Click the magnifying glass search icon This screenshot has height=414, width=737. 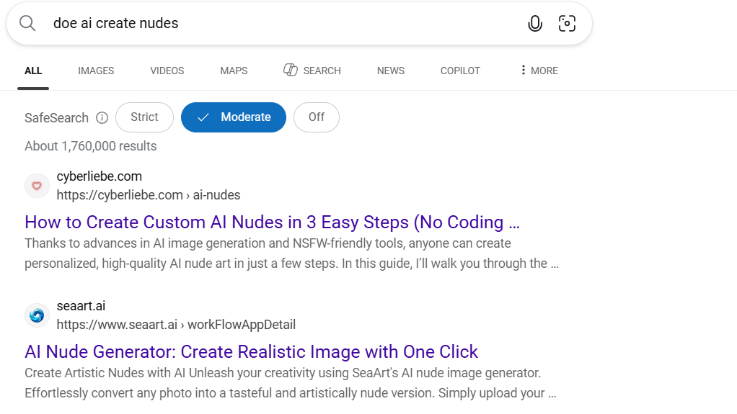tap(27, 24)
